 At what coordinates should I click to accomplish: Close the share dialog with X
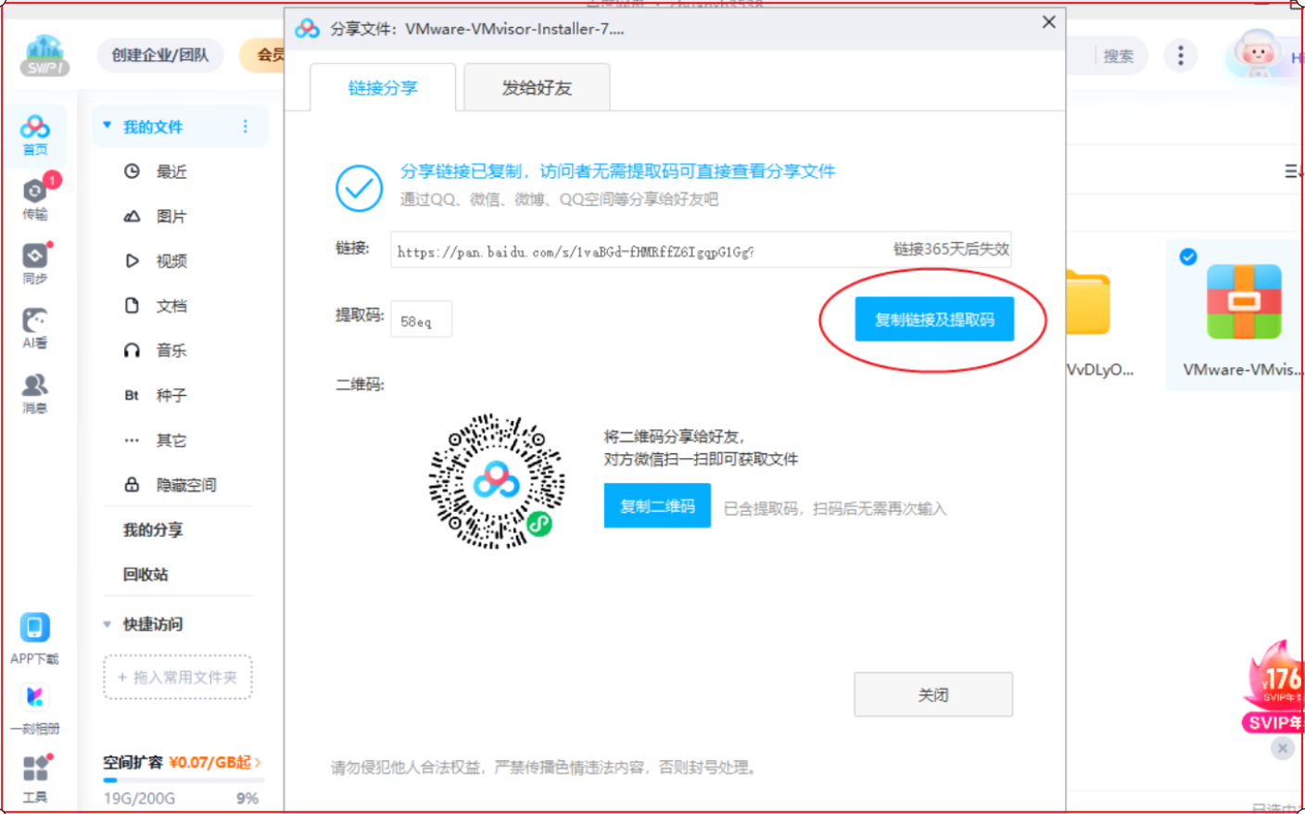pos(1048,22)
